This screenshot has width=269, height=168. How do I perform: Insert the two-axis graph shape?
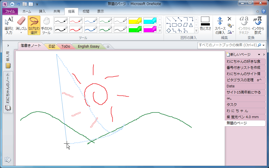tap(174, 31)
